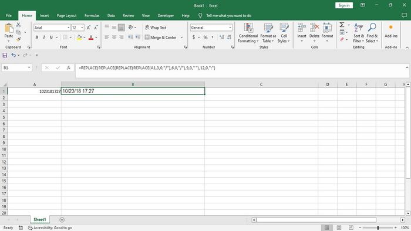Select the Format Painter brush
The image size is (411, 231).
click(x=18, y=39)
